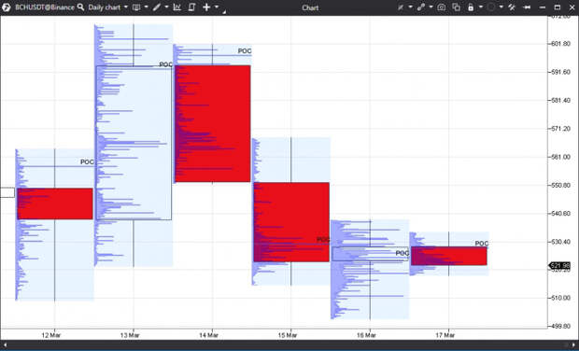Open the drawing pencil tool
This screenshot has height=351, width=579.
(157, 7)
